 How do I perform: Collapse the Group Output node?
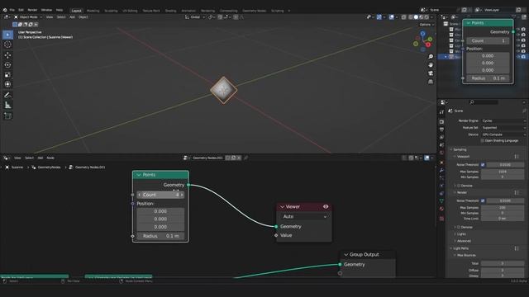click(x=346, y=255)
